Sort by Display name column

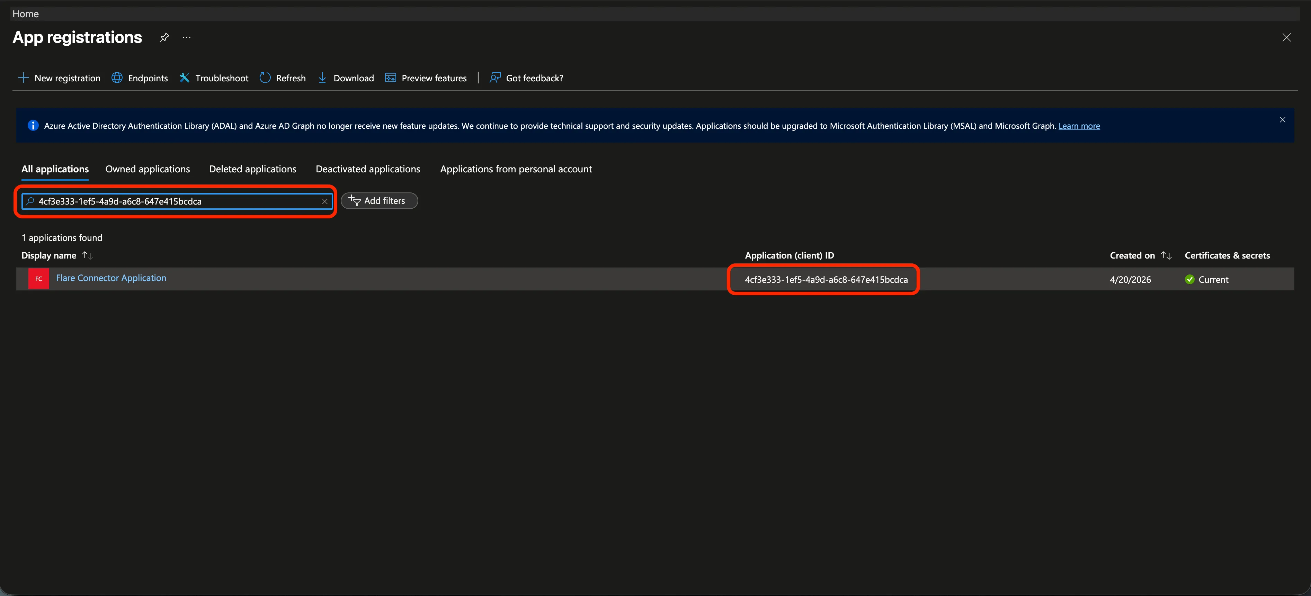56,255
